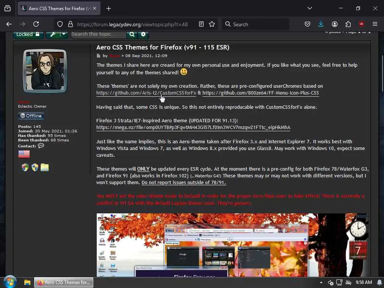
Task: Open Firefox account icon
Action: coord(334,24)
